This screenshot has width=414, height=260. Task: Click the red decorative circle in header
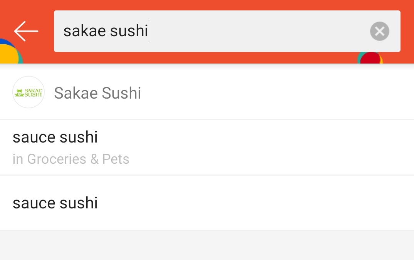click(x=371, y=58)
